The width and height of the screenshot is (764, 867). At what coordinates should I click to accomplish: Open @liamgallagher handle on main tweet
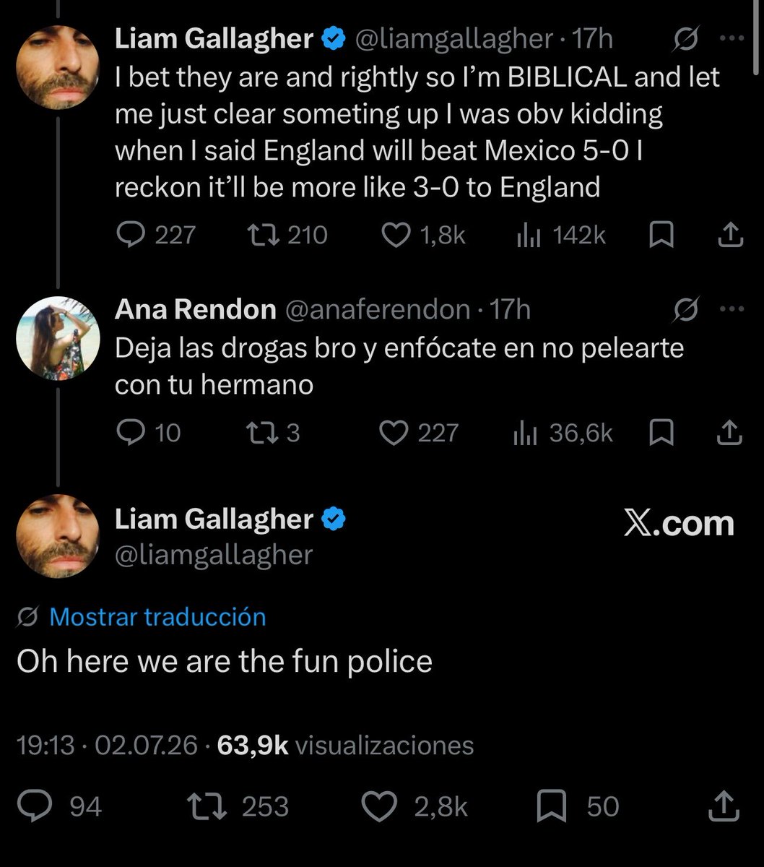pyautogui.click(x=214, y=555)
